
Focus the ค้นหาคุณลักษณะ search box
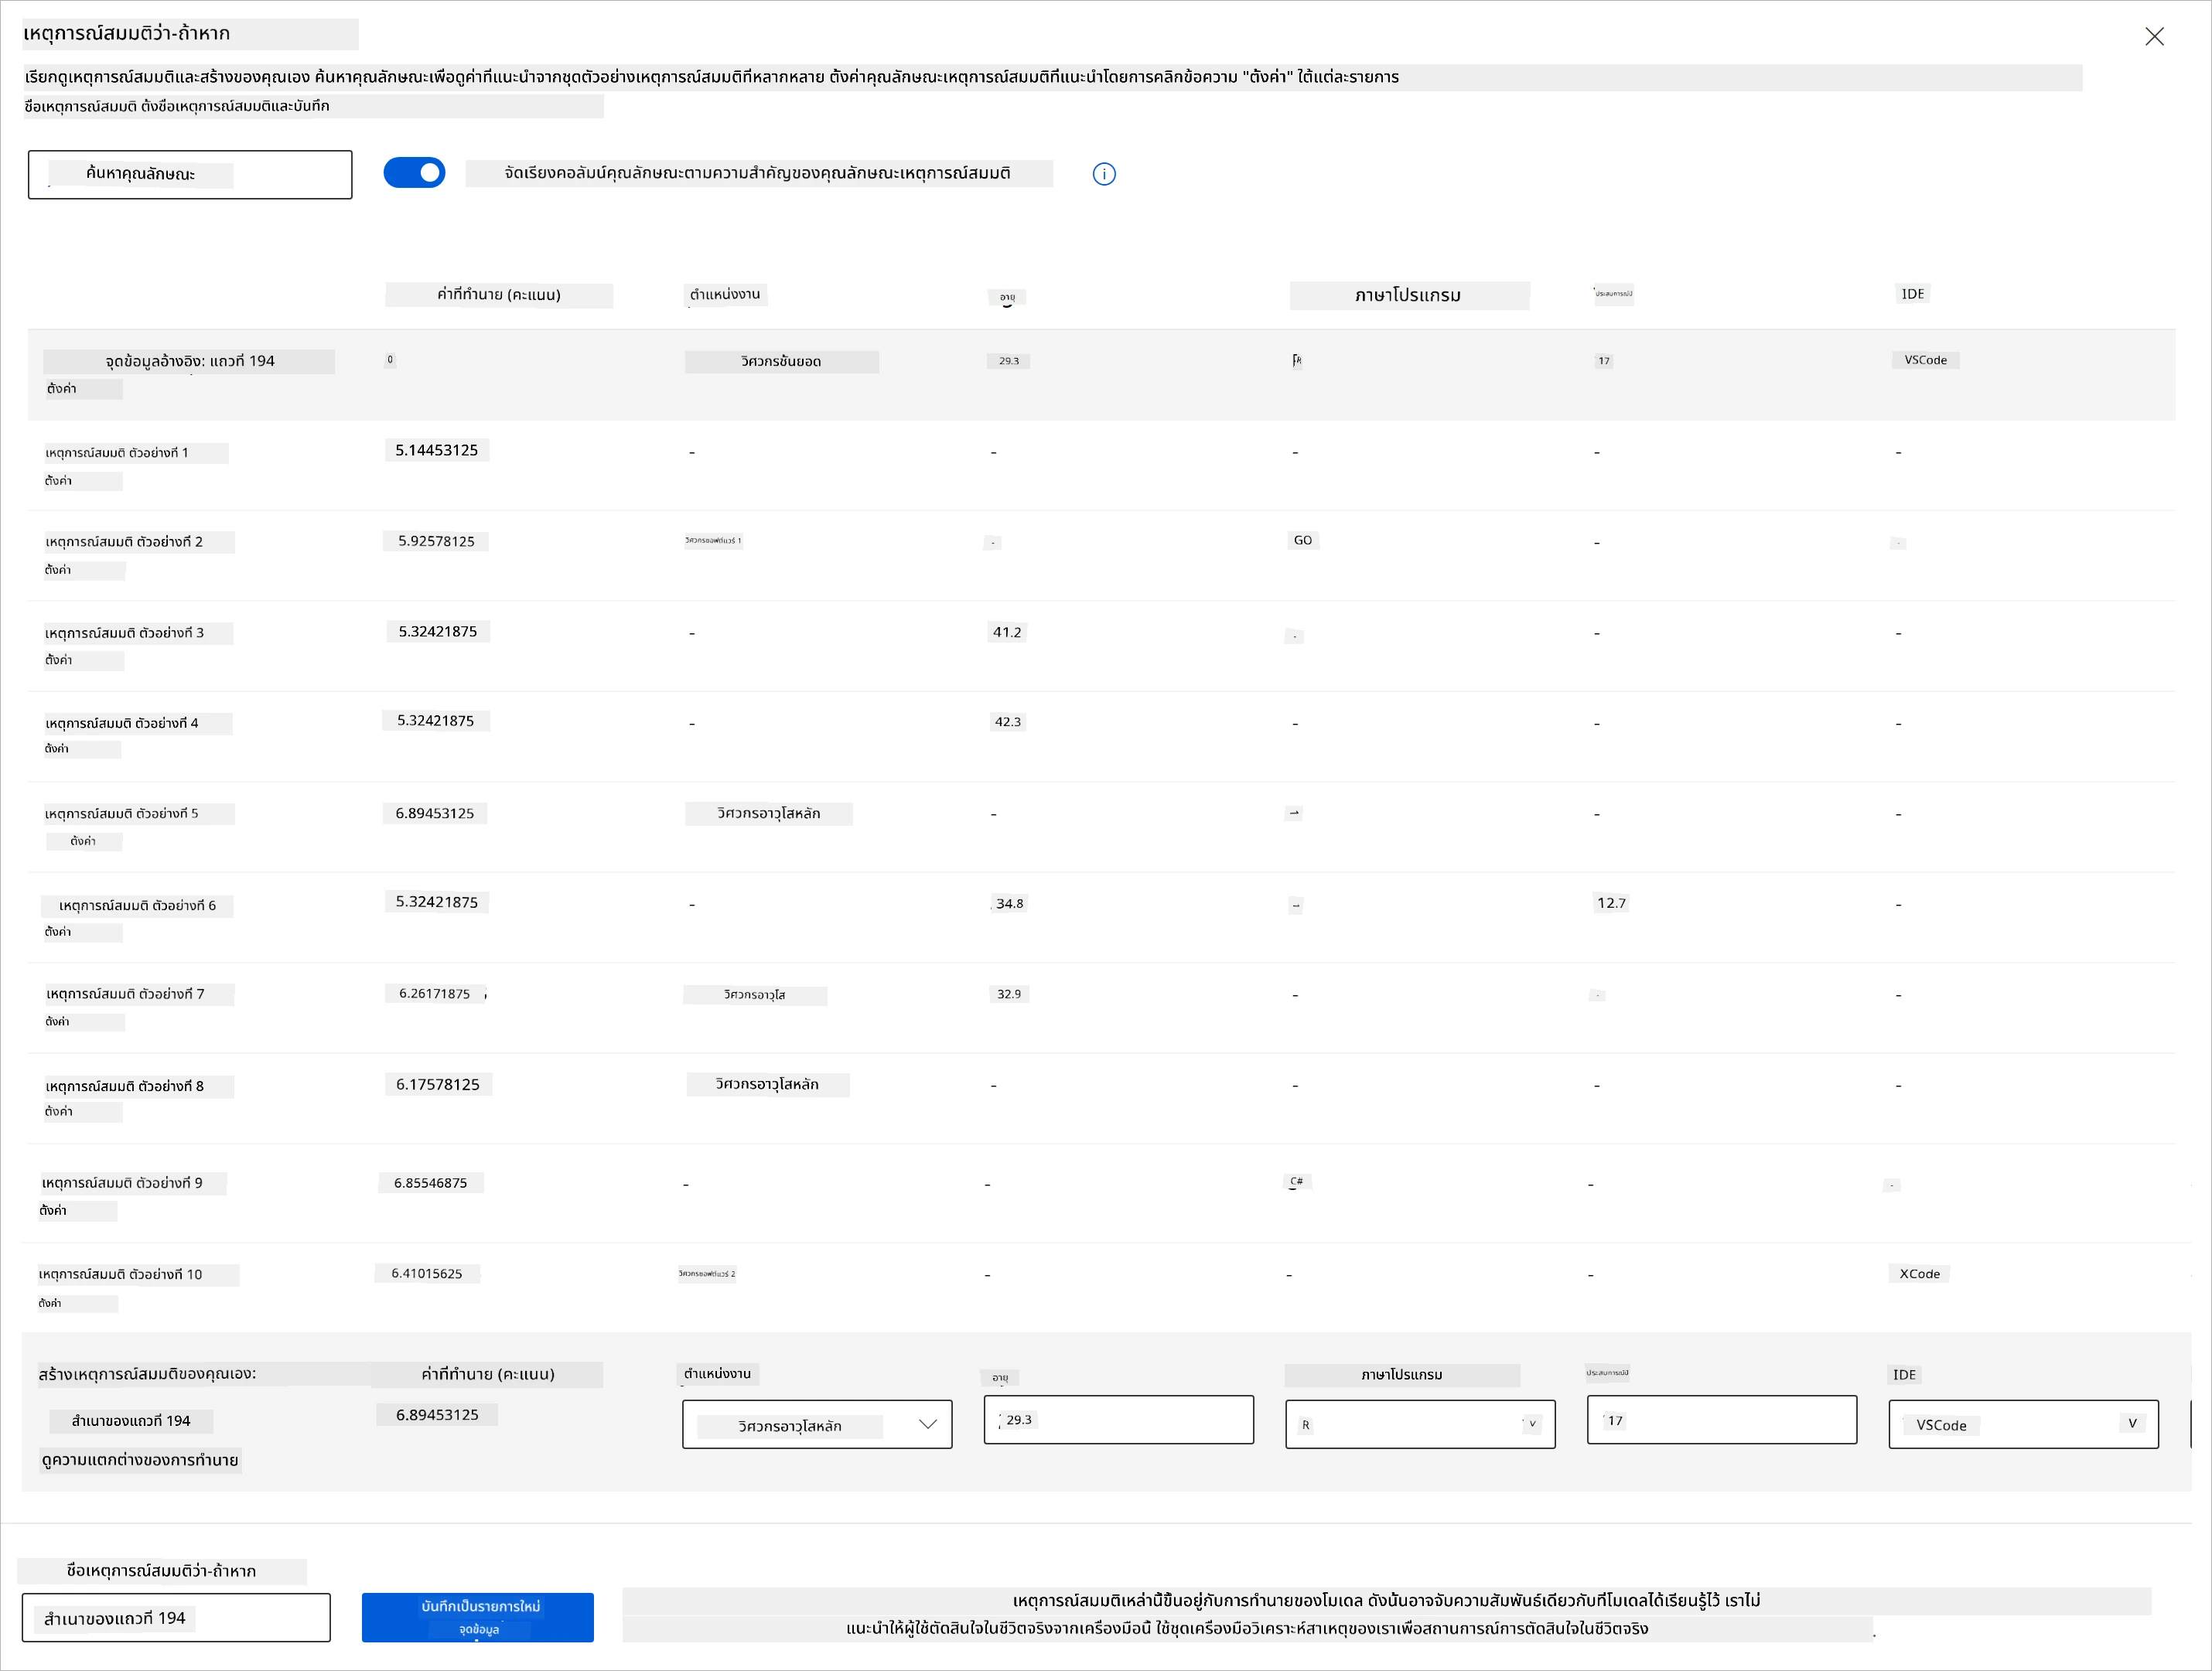pyautogui.click(x=190, y=175)
